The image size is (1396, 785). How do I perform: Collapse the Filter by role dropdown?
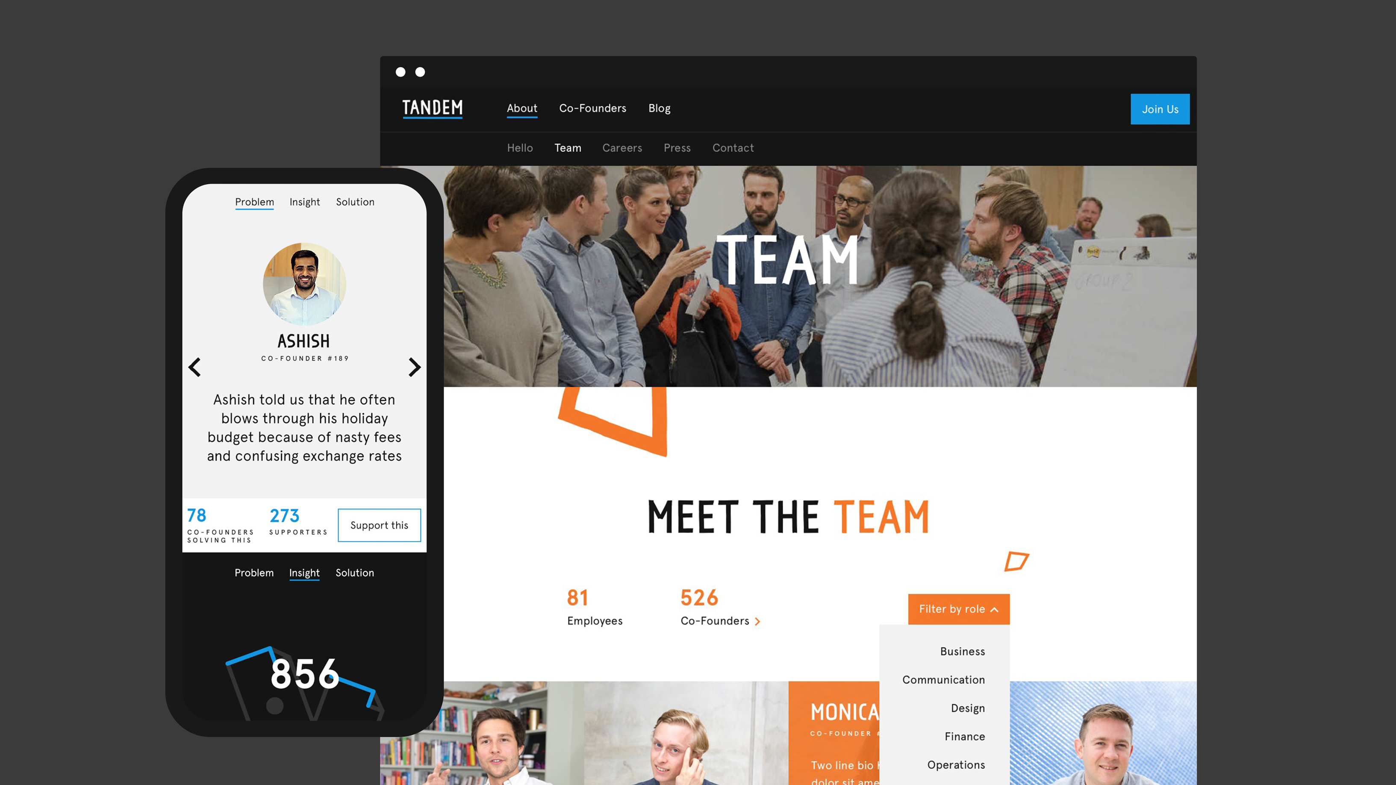959,609
